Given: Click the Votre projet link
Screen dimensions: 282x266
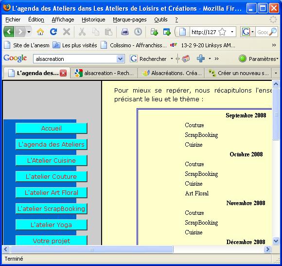Looking at the screenshot, I should point(51,240).
